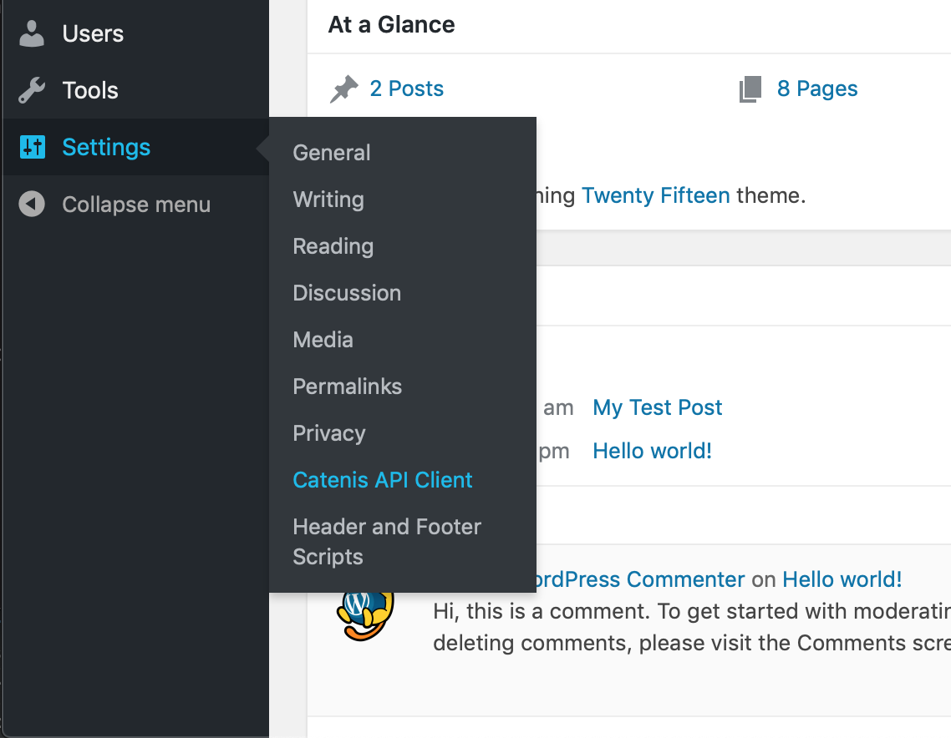Click the Settings sliders icon
The image size is (951, 738).
32,147
